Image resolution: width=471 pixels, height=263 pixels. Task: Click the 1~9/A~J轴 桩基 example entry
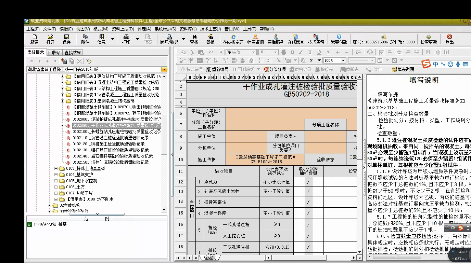[50, 224]
